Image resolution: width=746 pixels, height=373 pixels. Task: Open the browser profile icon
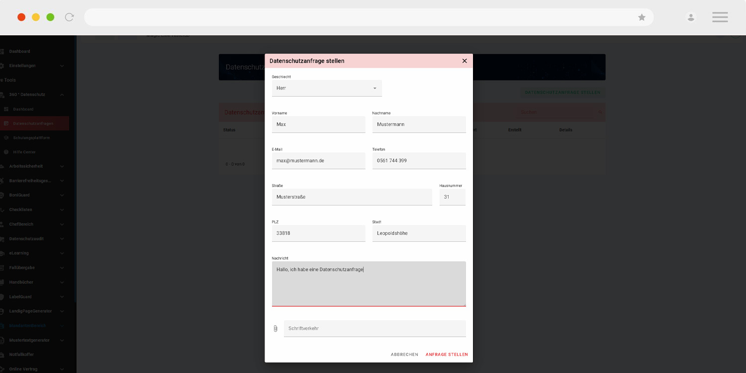[691, 17]
